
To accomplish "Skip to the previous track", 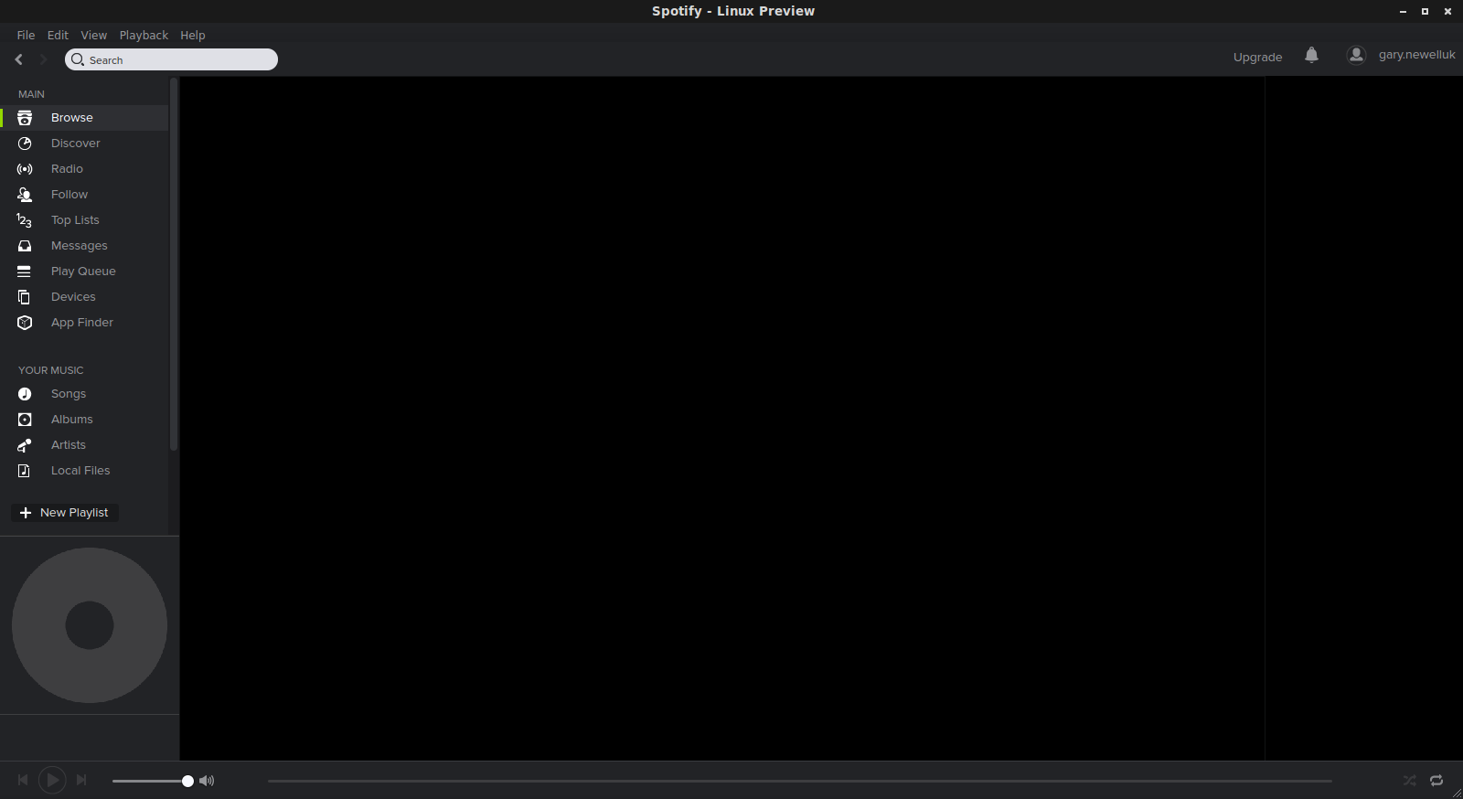I will click(23, 780).
